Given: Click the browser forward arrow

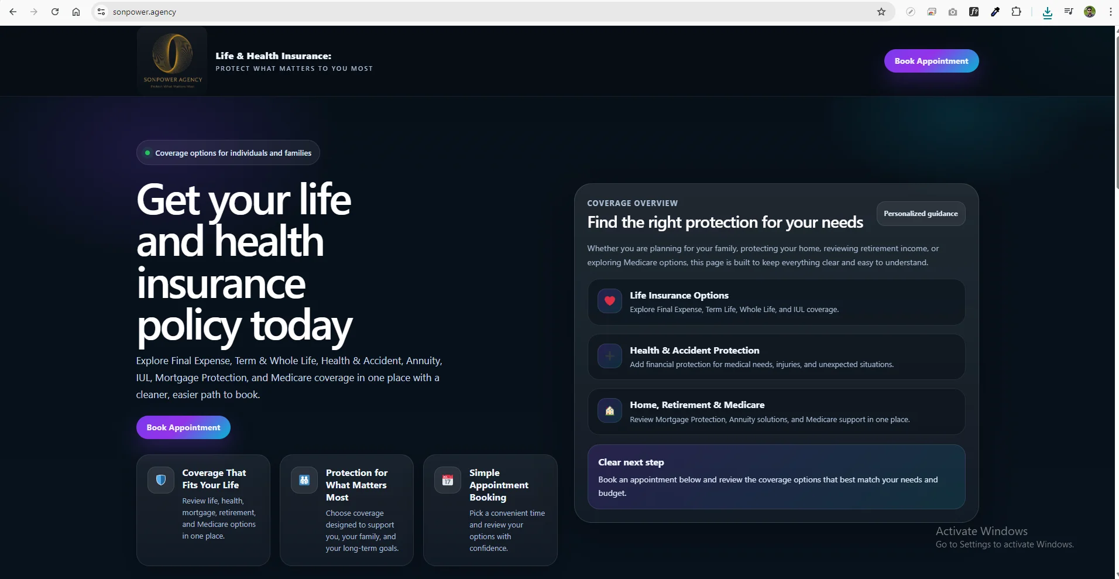Looking at the screenshot, I should point(34,12).
